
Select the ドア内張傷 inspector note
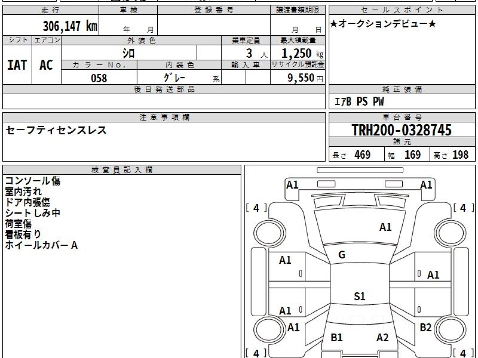point(28,202)
